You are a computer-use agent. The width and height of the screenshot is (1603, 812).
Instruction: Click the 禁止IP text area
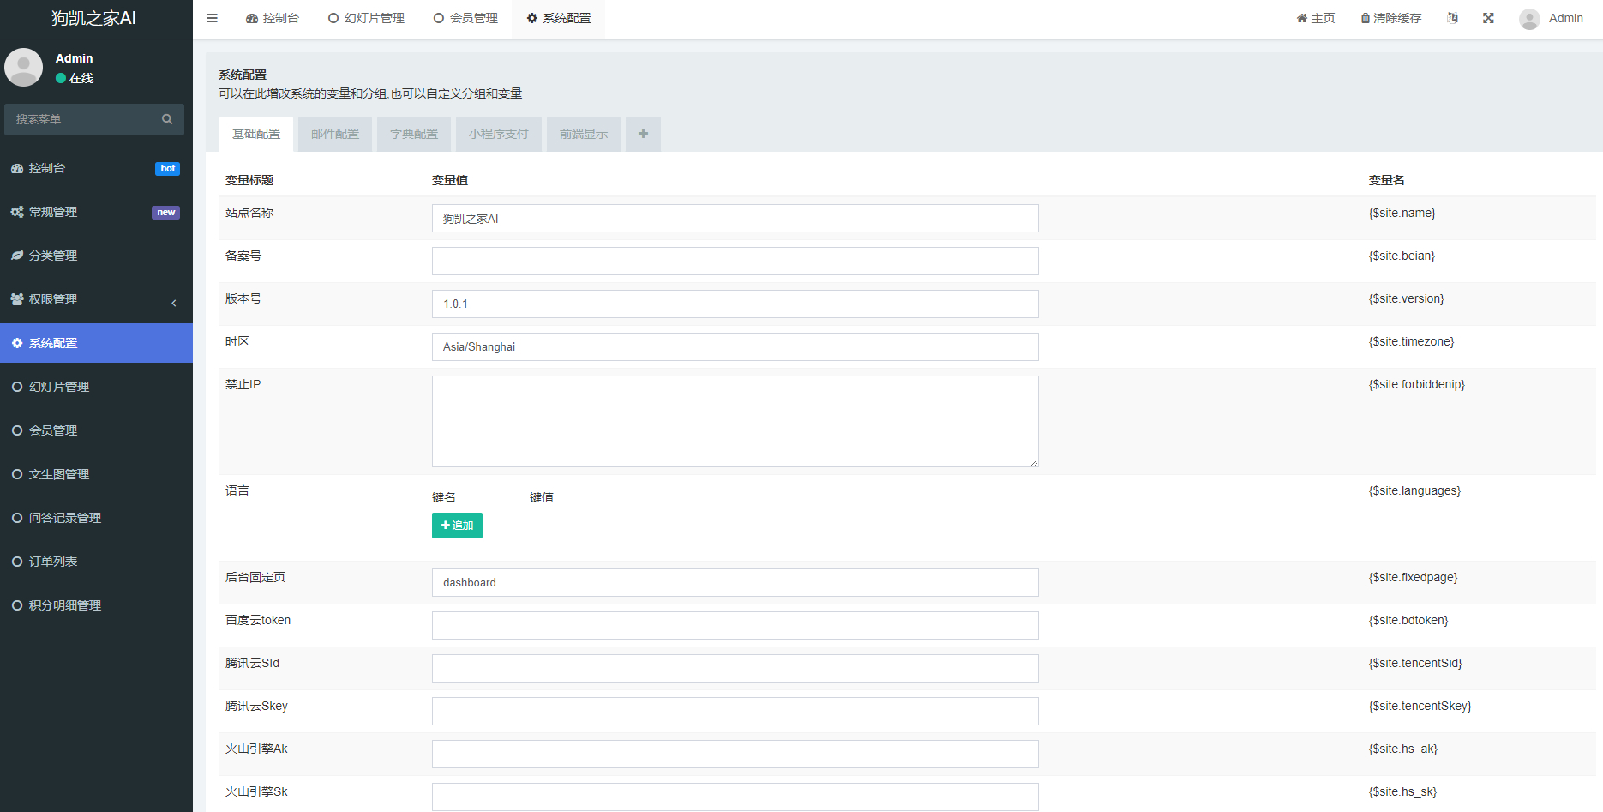pos(735,421)
